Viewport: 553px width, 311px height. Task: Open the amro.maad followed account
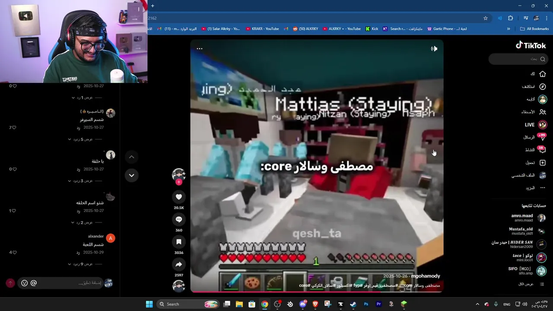[x=528, y=218]
